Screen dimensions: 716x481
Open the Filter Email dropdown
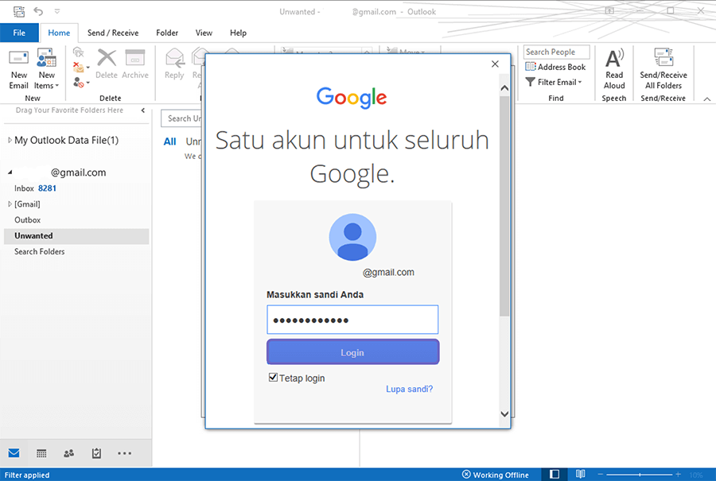point(554,82)
